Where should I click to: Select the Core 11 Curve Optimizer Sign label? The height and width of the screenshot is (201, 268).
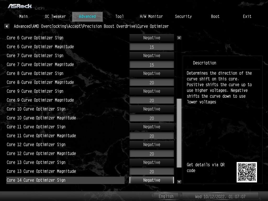36,127
